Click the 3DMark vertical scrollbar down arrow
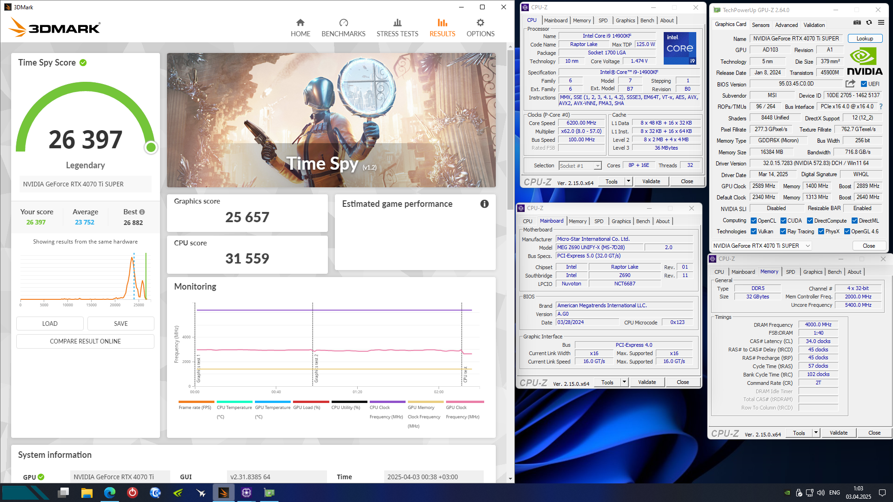Viewport: 893px width, 502px height. click(510, 479)
